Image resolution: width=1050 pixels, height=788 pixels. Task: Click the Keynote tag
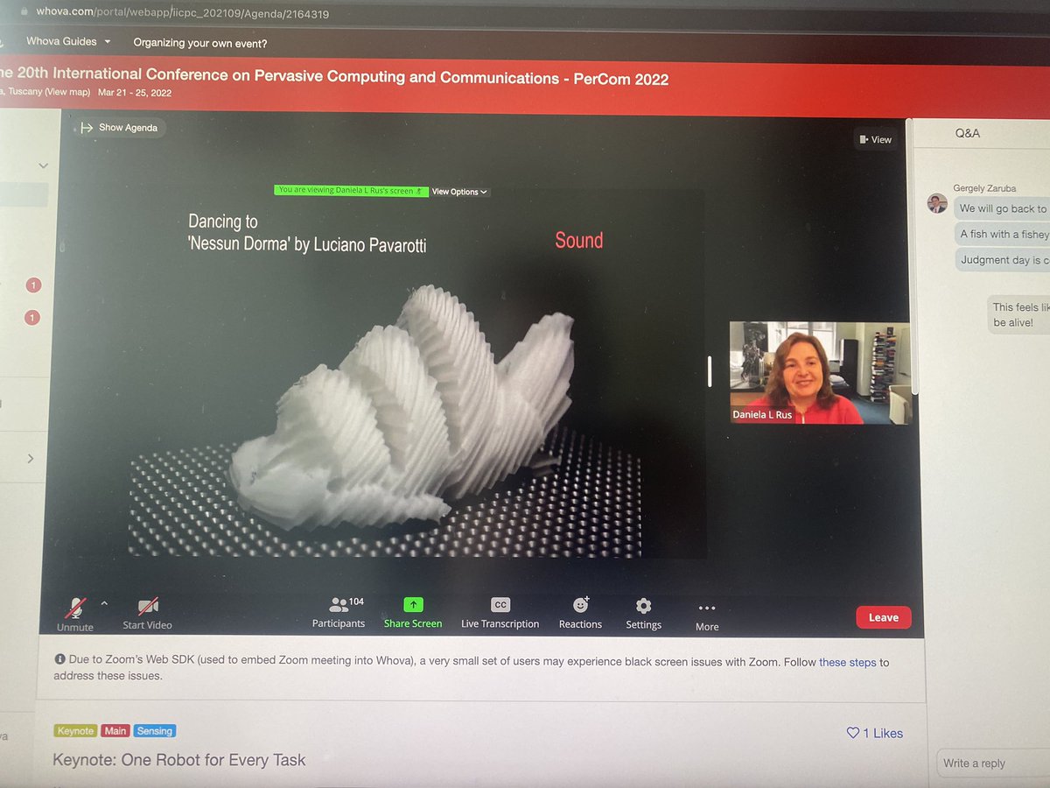tap(75, 730)
